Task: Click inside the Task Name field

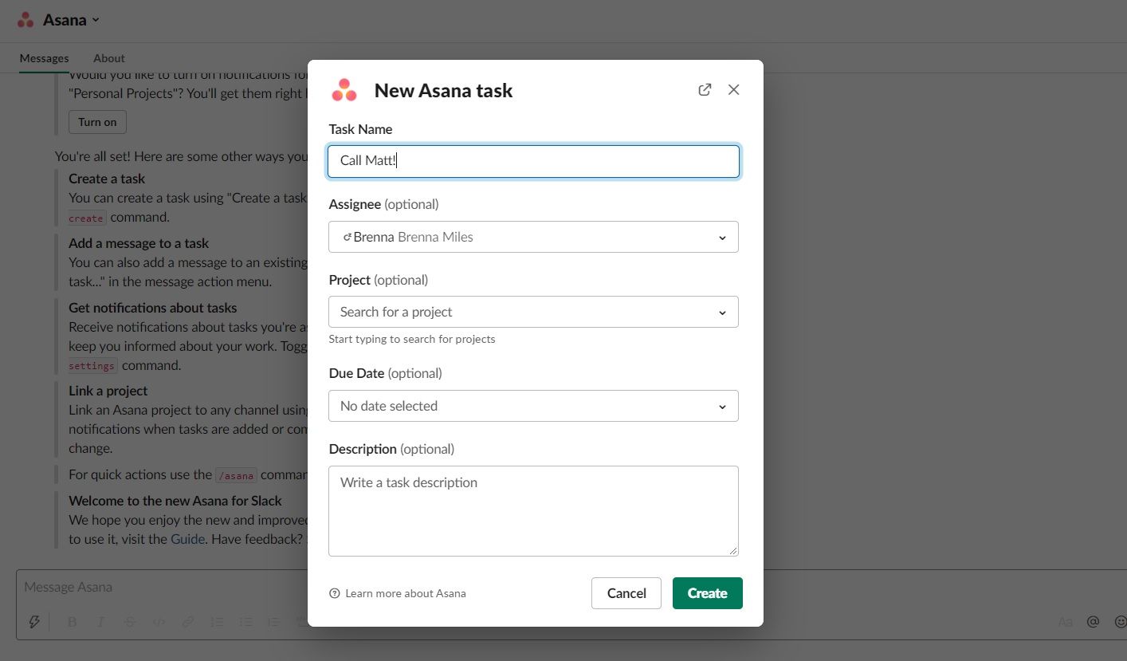Action: coord(532,160)
